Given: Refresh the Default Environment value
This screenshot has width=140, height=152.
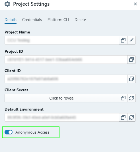Looking at the screenshot, I should coord(131,117).
